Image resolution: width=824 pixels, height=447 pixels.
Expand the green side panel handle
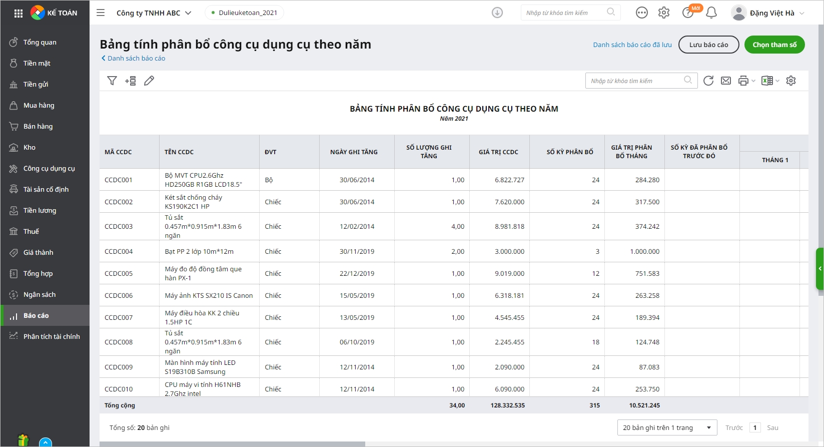pyautogui.click(x=819, y=269)
